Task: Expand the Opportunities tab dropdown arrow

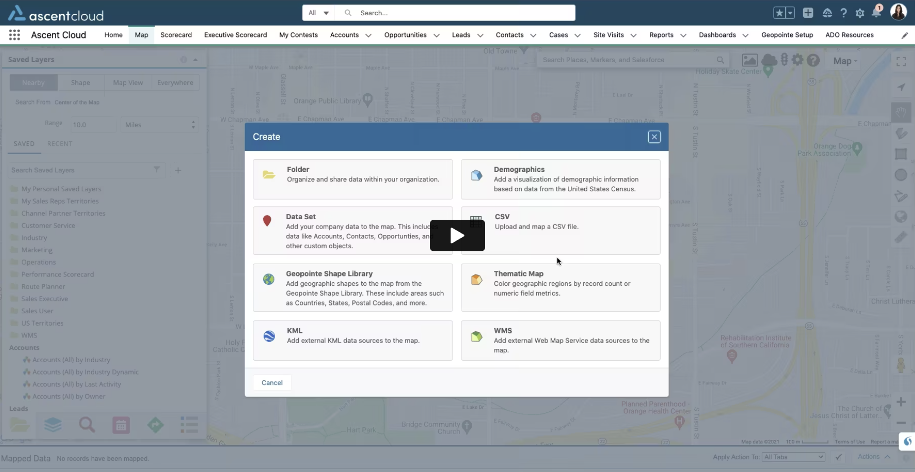Action: click(x=436, y=35)
